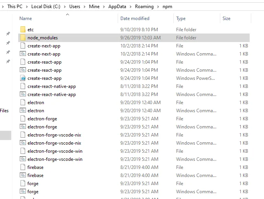Click create-react-native-app name with File type
Image resolution: width=264 pixels, height=199 pixels.
point(52,86)
